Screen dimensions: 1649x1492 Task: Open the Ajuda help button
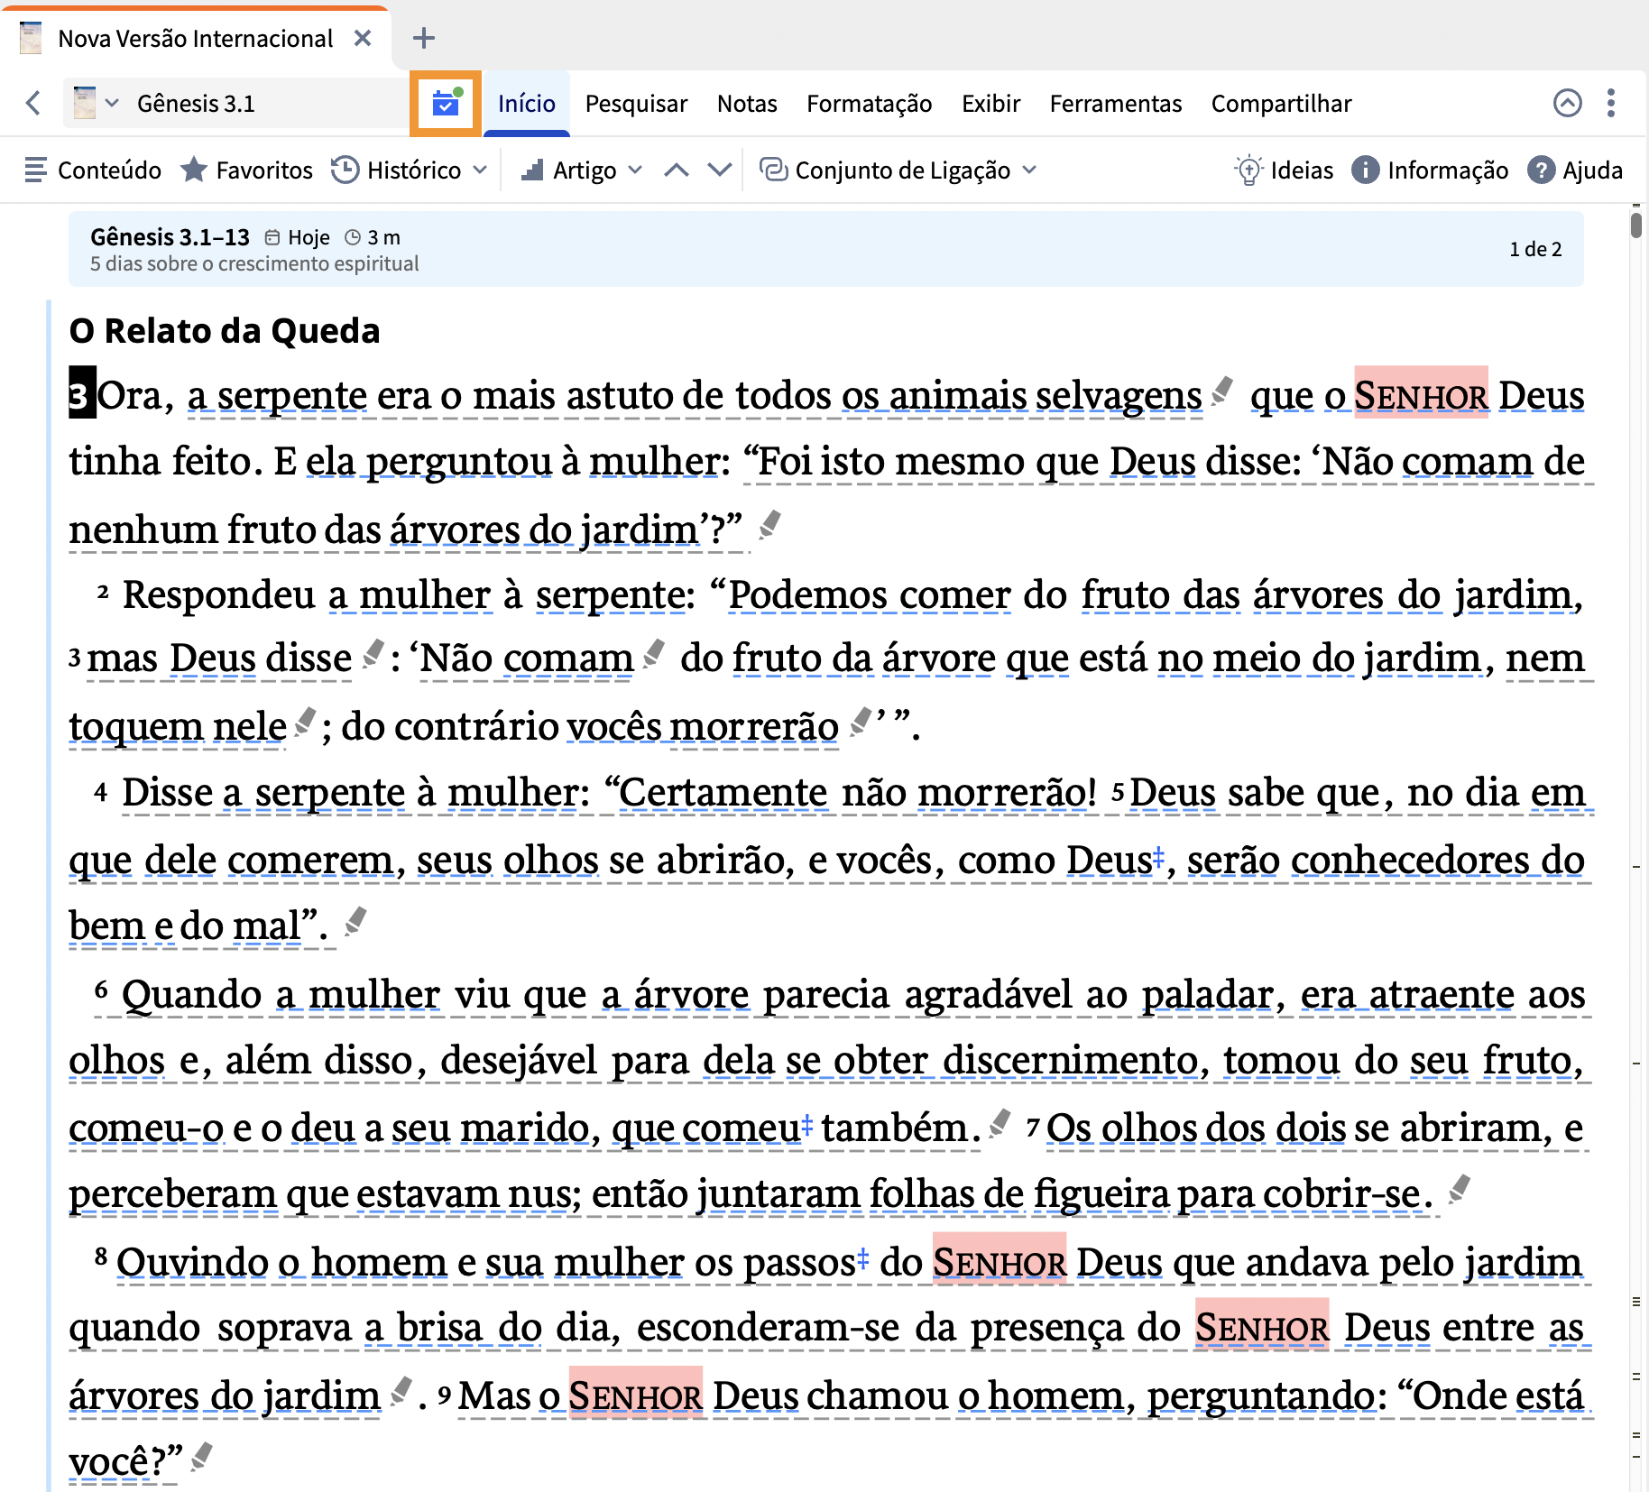(x=1575, y=170)
